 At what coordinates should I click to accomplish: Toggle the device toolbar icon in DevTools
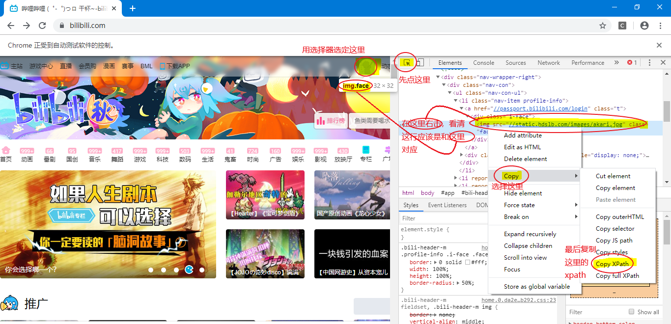click(419, 63)
